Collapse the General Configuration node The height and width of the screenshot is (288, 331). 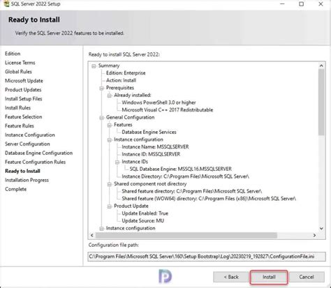101,118
